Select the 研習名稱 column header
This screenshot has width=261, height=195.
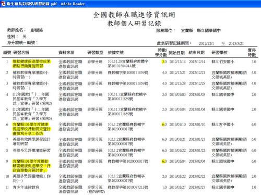tap(21, 53)
